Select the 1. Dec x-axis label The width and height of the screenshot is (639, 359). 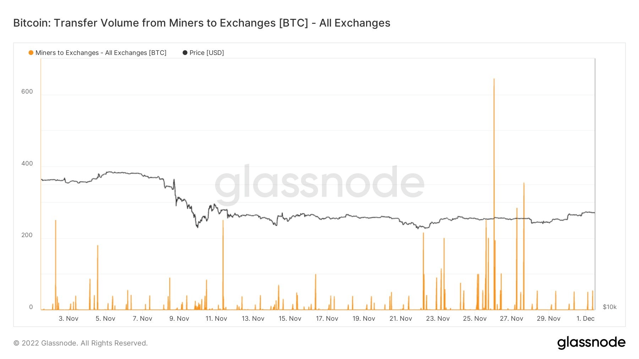[585, 319]
